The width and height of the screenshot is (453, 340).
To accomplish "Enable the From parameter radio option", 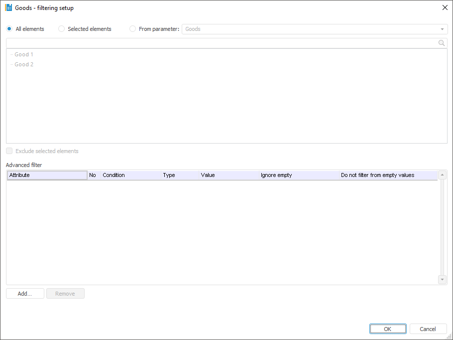I will click(x=132, y=29).
